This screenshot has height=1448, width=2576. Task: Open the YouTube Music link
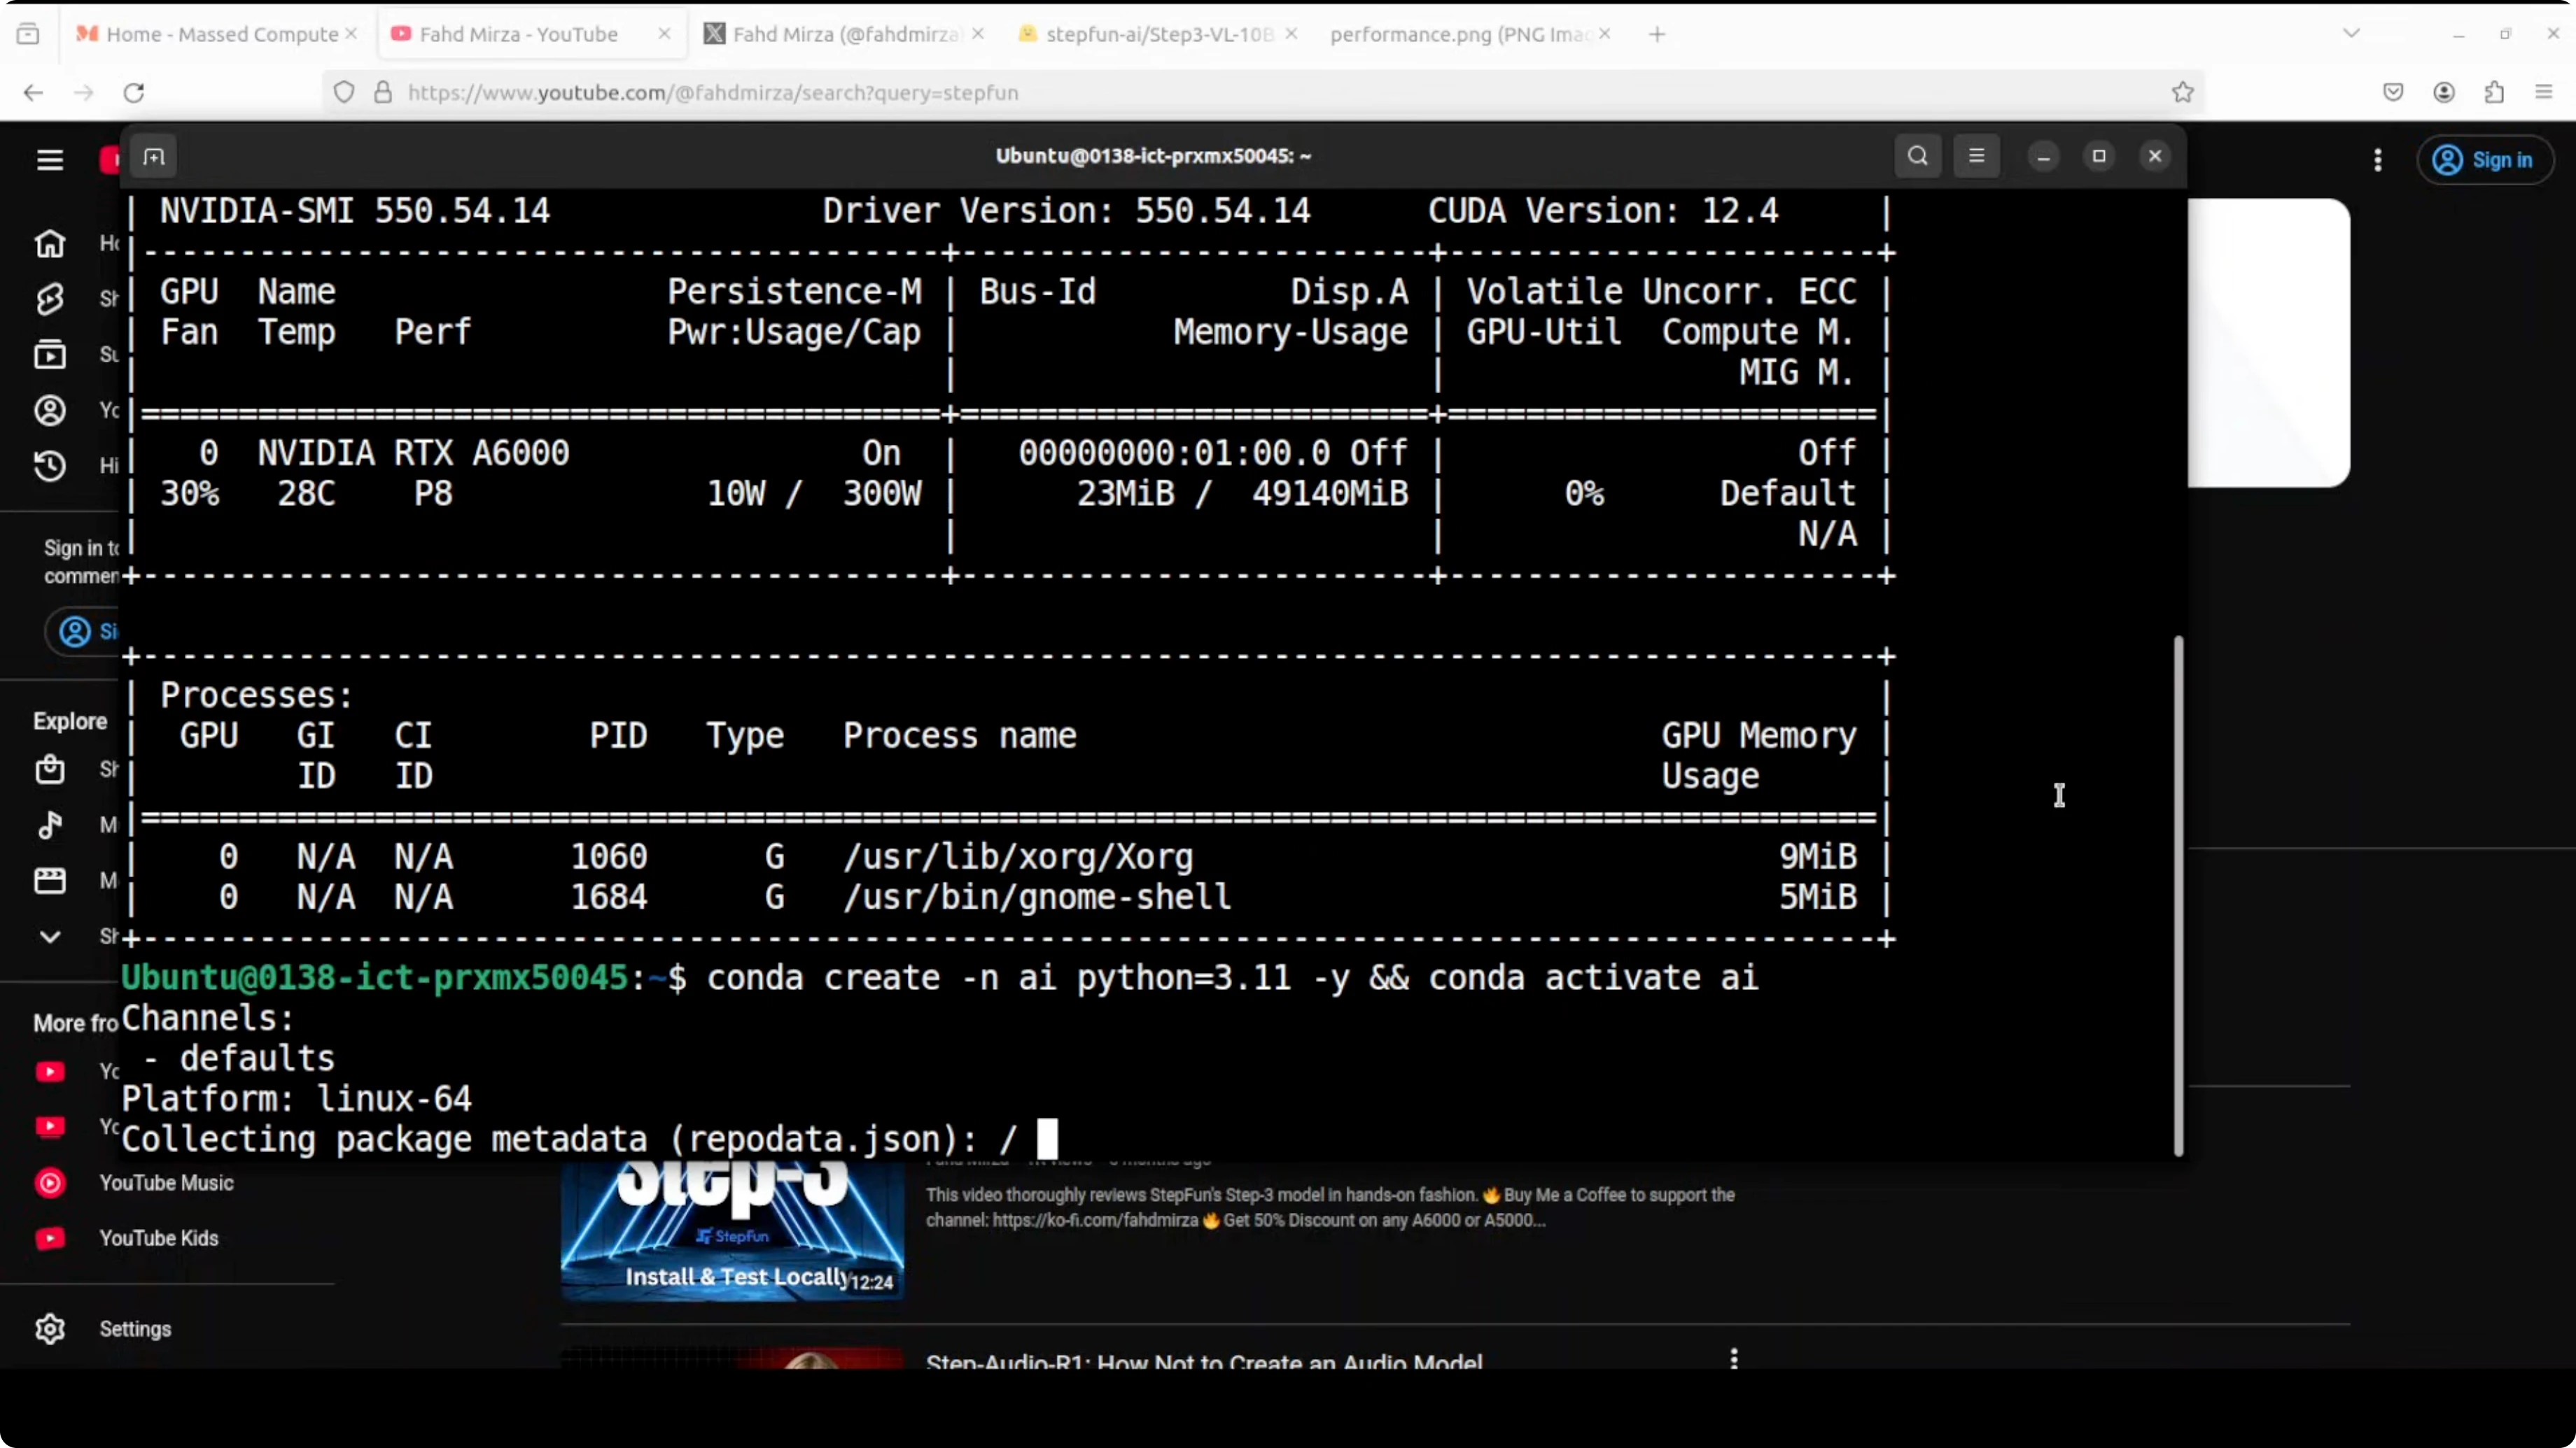[166, 1182]
